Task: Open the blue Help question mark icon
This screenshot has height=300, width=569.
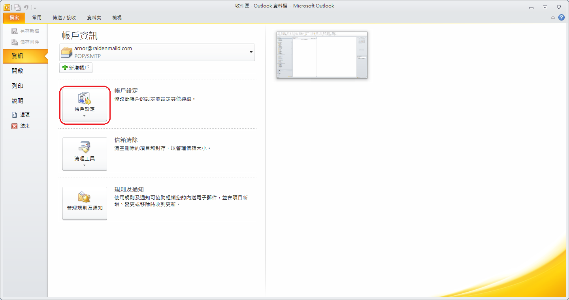Action: (x=561, y=17)
